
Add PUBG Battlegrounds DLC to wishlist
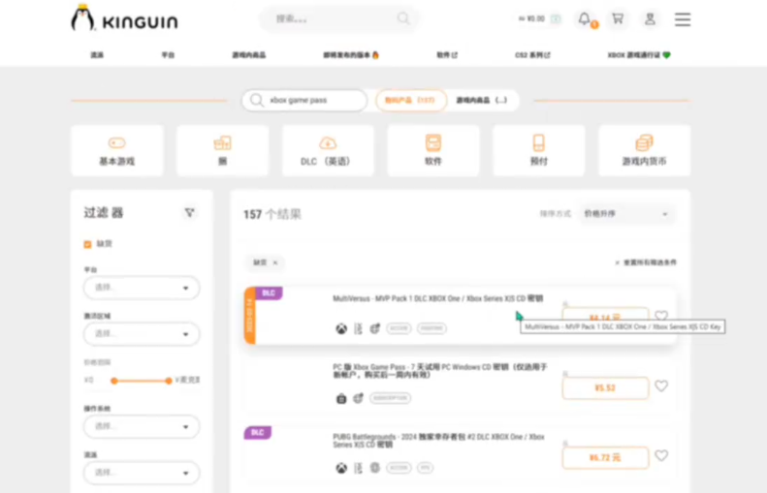point(661,456)
